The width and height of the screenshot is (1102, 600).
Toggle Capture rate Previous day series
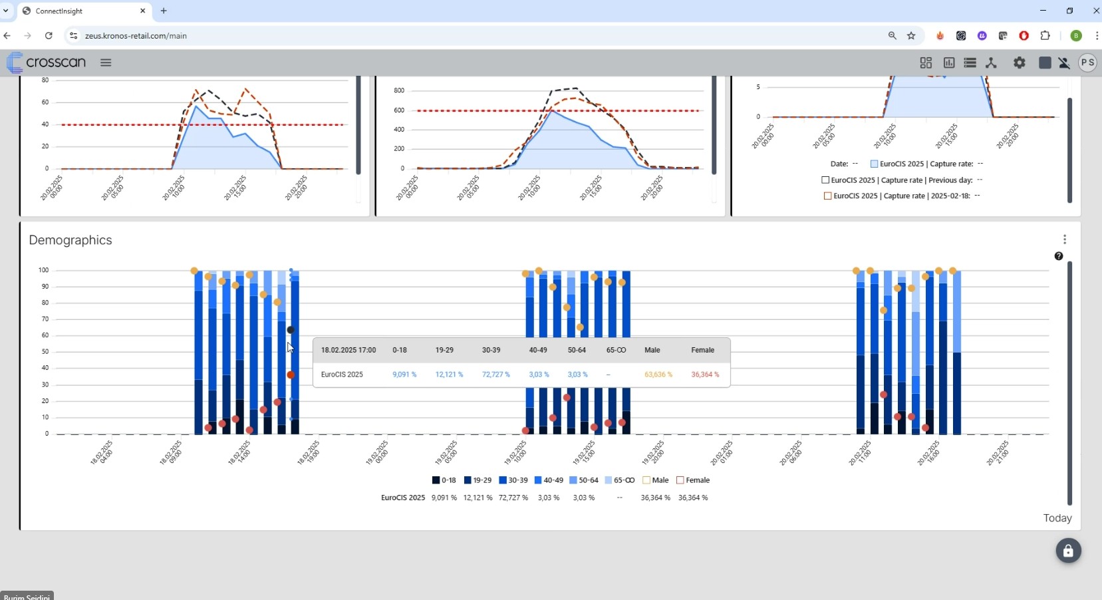(x=825, y=180)
